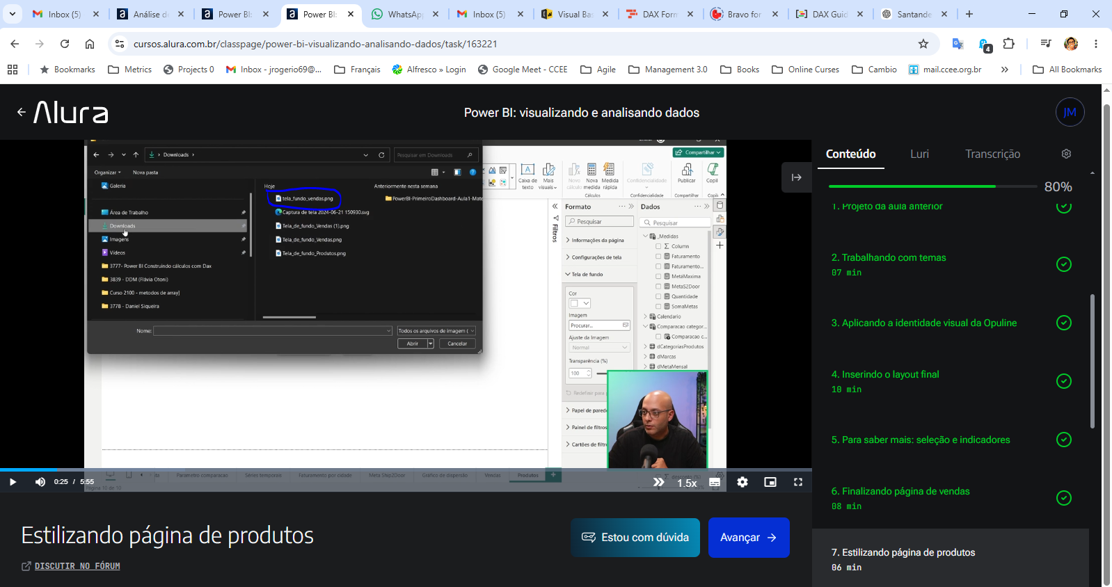Open the Metrics bookmarks folder
The width and height of the screenshot is (1112, 587).
point(130,70)
